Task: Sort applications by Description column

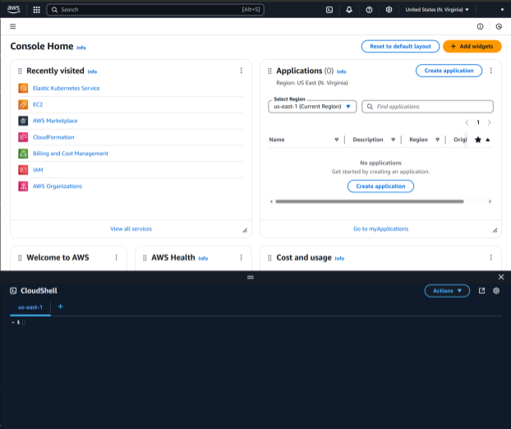Action: click(393, 139)
